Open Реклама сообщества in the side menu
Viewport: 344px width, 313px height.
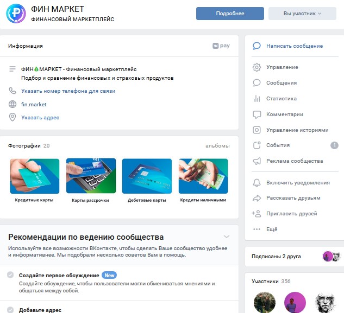click(295, 161)
